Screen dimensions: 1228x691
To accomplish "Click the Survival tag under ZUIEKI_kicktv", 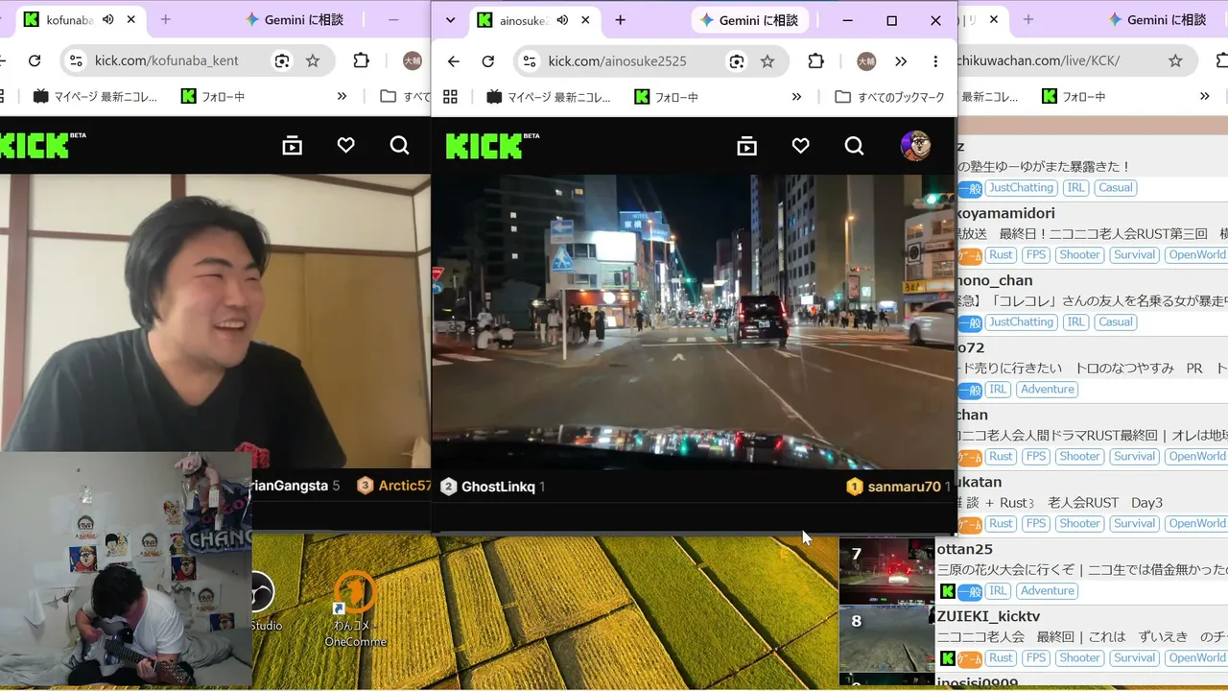I will tap(1134, 657).
